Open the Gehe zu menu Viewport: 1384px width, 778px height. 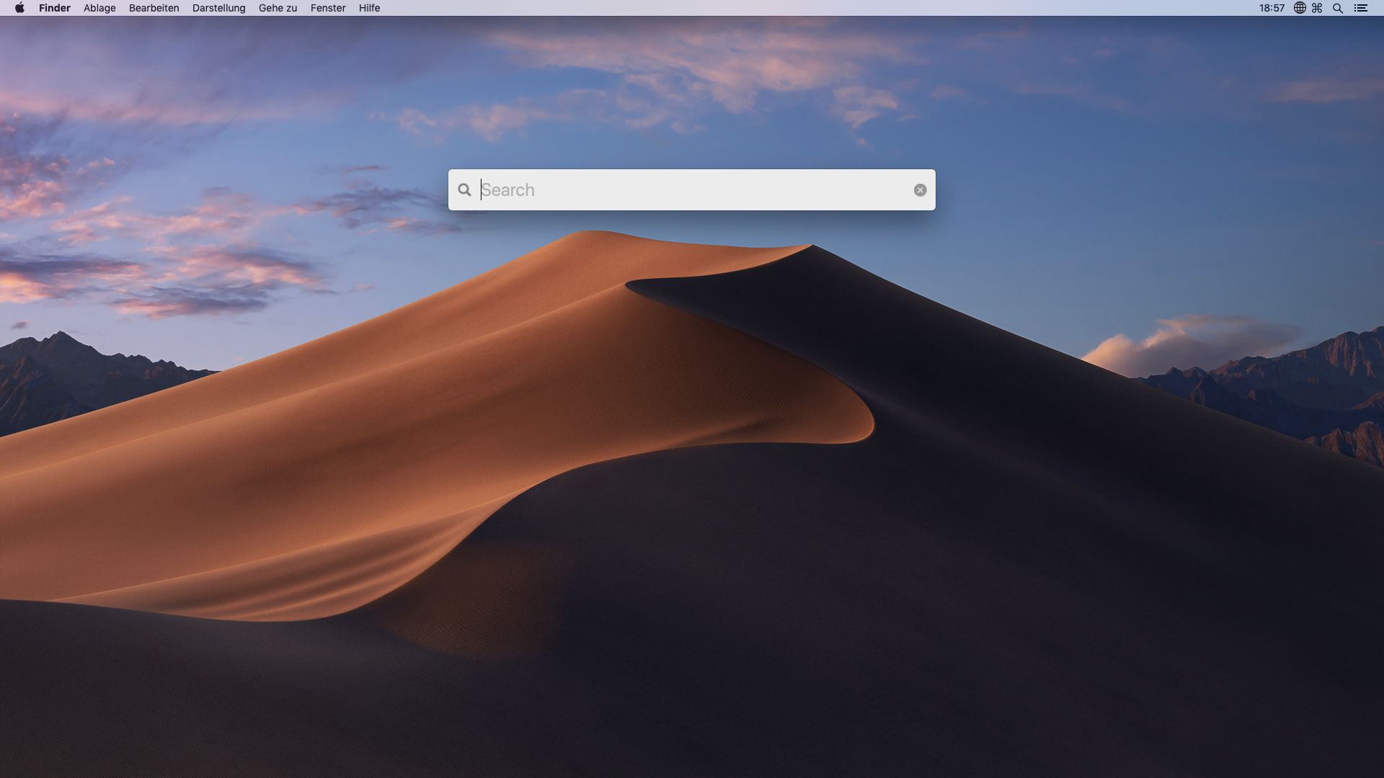point(277,8)
